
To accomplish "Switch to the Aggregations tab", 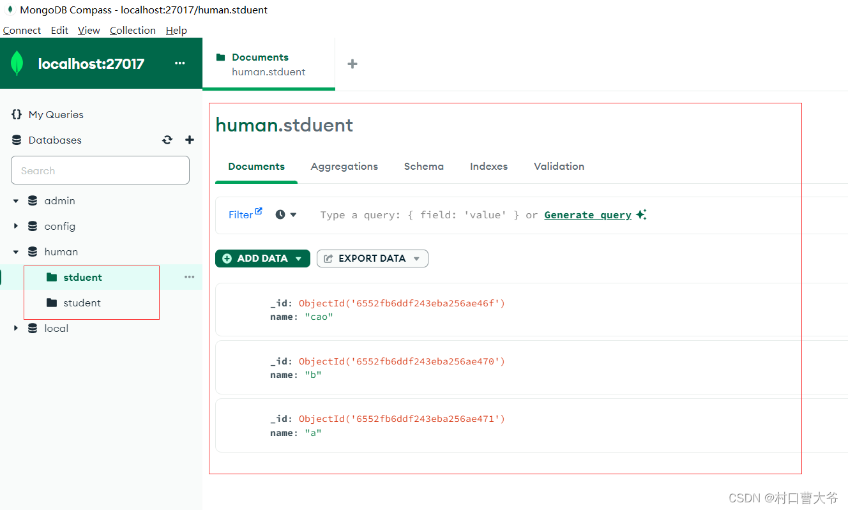I will (x=344, y=166).
